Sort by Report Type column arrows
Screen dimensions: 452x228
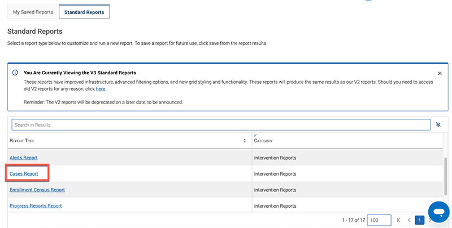[245, 141]
